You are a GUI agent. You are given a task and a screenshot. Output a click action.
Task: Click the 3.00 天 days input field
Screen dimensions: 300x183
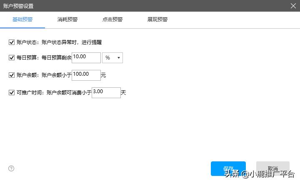pos(106,93)
